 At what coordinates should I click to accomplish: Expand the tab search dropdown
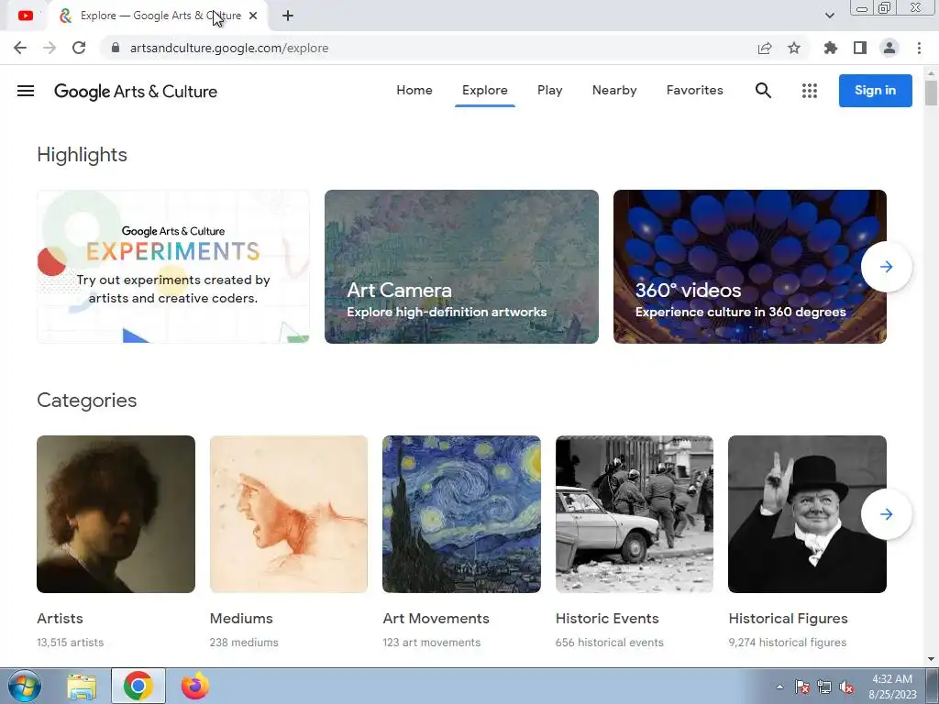pos(829,16)
